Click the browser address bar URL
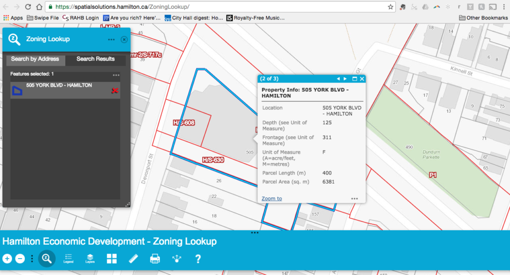The height and width of the screenshot is (275, 510). [x=123, y=7]
